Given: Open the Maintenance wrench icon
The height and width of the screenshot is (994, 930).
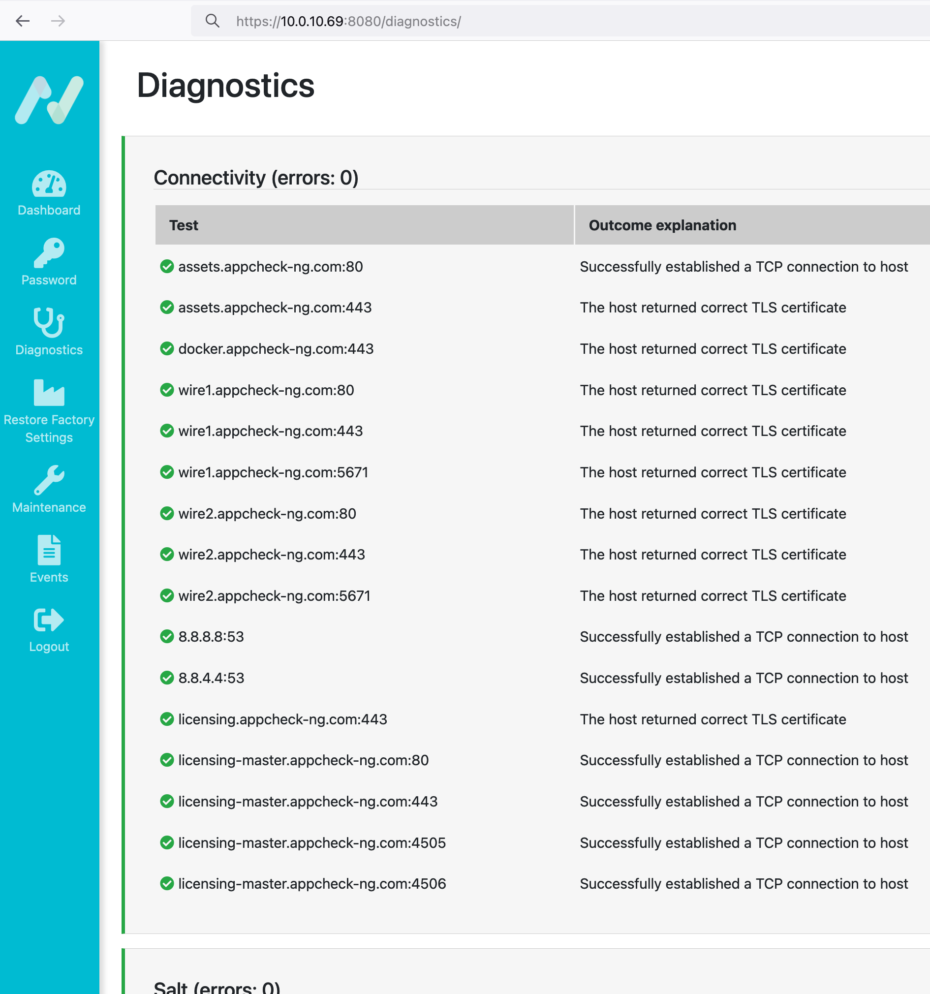Looking at the screenshot, I should pyautogui.click(x=49, y=480).
